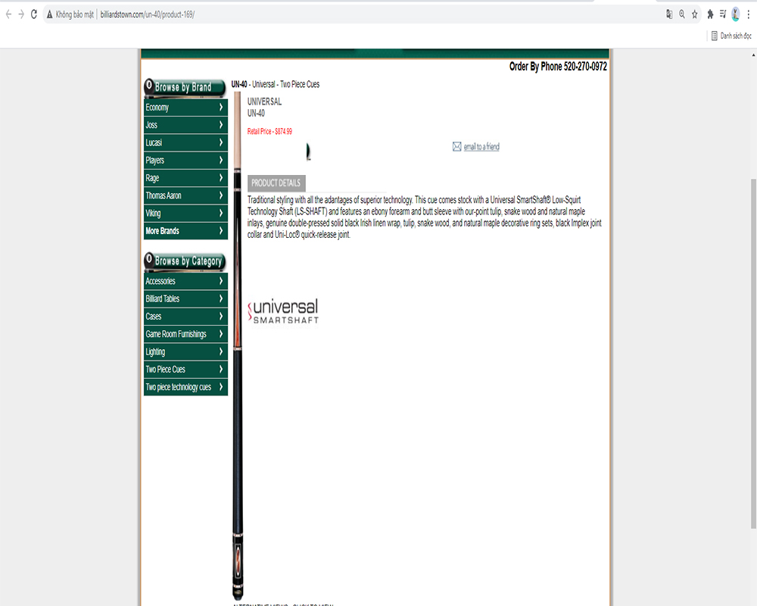Screen dimensions: 757x606
Task: Expand chevron on Lighting row
Action: (220, 351)
